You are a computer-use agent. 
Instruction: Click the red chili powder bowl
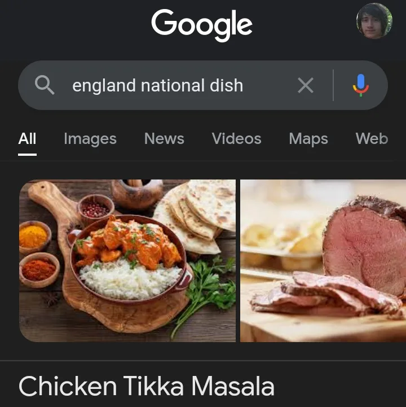(x=38, y=270)
